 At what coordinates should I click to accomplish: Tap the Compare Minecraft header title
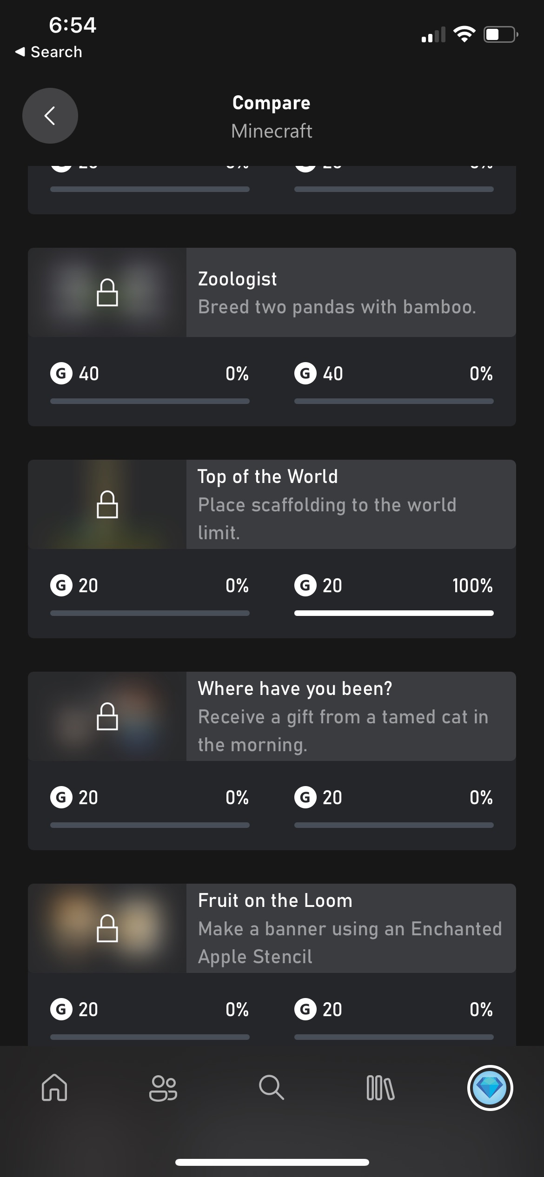pyautogui.click(x=272, y=116)
